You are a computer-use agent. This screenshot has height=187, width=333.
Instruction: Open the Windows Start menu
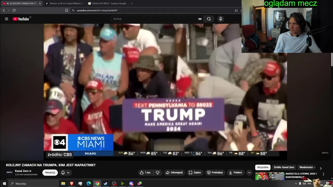(x=4, y=184)
